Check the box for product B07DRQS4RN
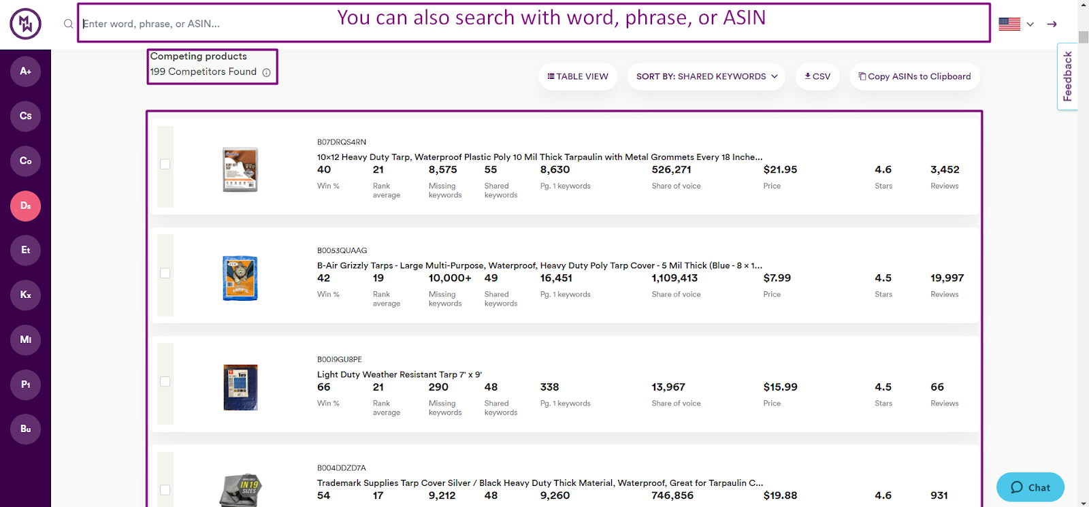The width and height of the screenshot is (1089, 507). pos(165,164)
